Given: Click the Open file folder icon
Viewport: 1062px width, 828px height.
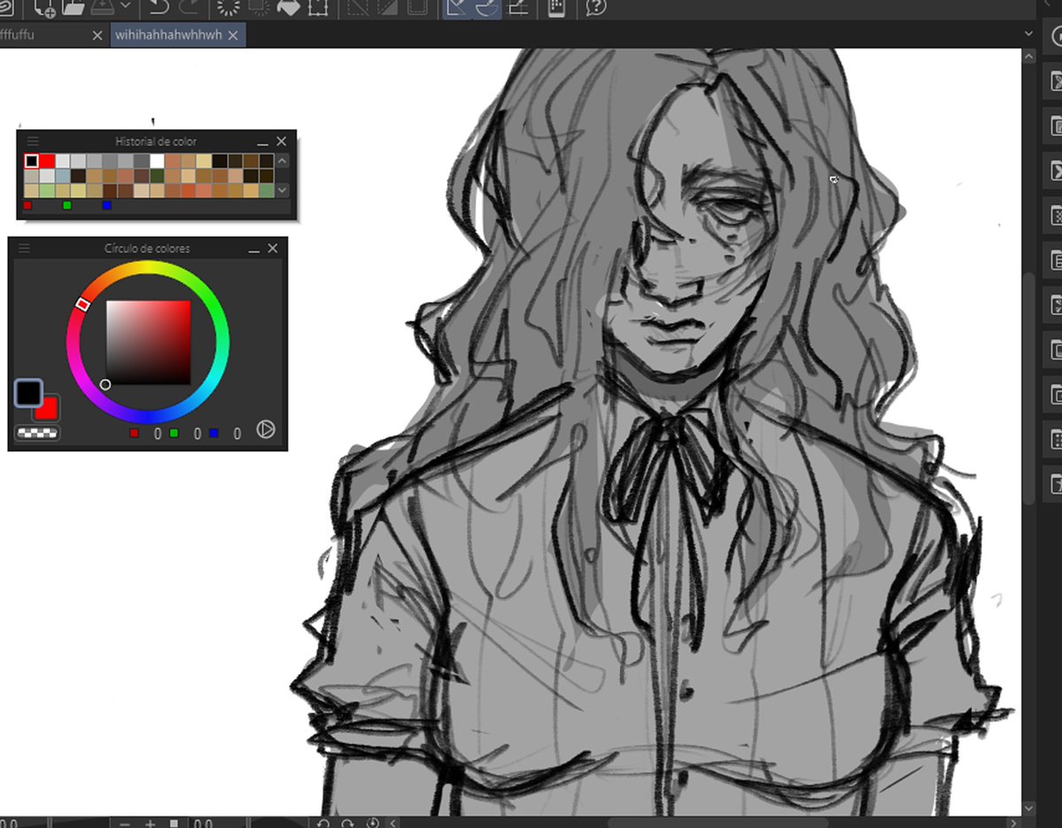Looking at the screenshot, I should click(x=73, y=8).
